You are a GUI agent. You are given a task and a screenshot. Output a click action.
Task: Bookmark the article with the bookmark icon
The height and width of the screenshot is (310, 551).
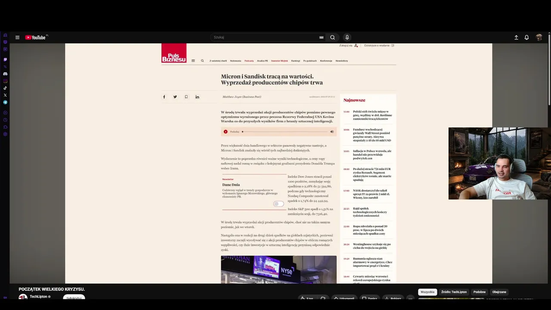coord(186,97)
